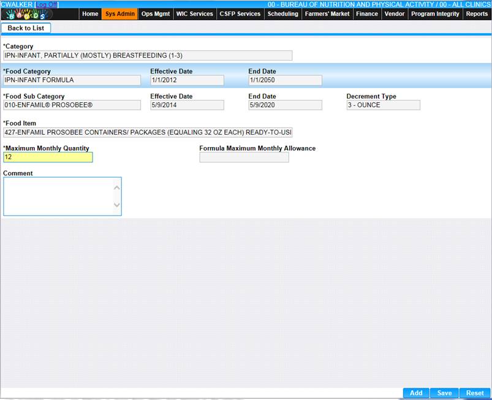492x400 pixels.
Task: Click Formula Maximum Monthly Allowance field
Action: coord(244,157)
